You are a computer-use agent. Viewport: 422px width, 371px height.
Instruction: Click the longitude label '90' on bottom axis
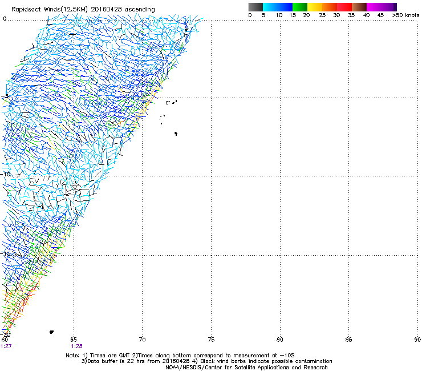click(x=417, y=340)
